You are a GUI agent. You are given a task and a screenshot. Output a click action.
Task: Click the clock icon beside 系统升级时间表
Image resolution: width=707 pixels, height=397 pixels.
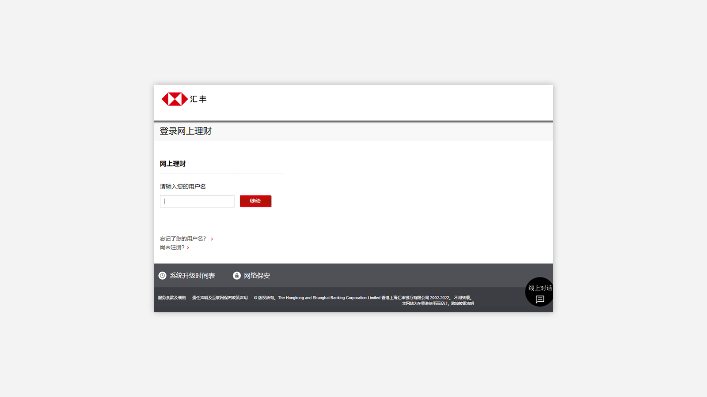tap(163, 276)
